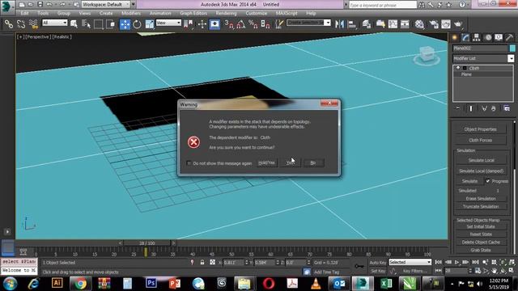Click the Align tool icon
This screenshot has width=518, height=291.
[352, 24]
